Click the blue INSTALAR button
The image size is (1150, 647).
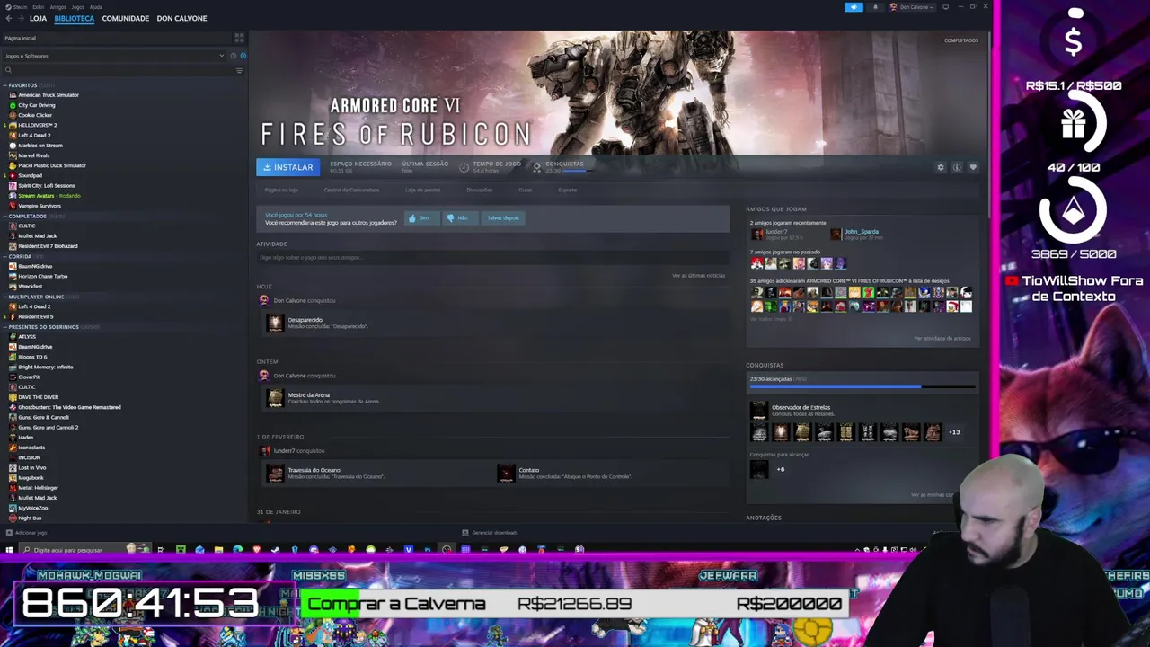click(x=287, y=167)
